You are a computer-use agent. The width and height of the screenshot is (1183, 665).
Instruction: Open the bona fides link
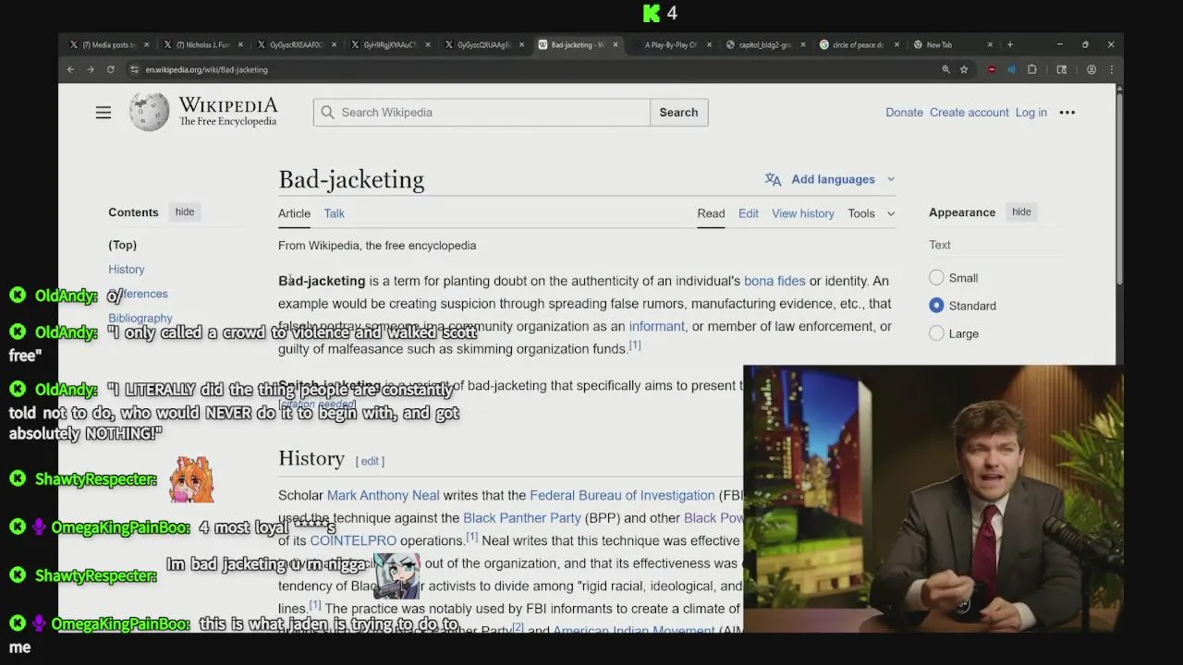coord(774,281)
